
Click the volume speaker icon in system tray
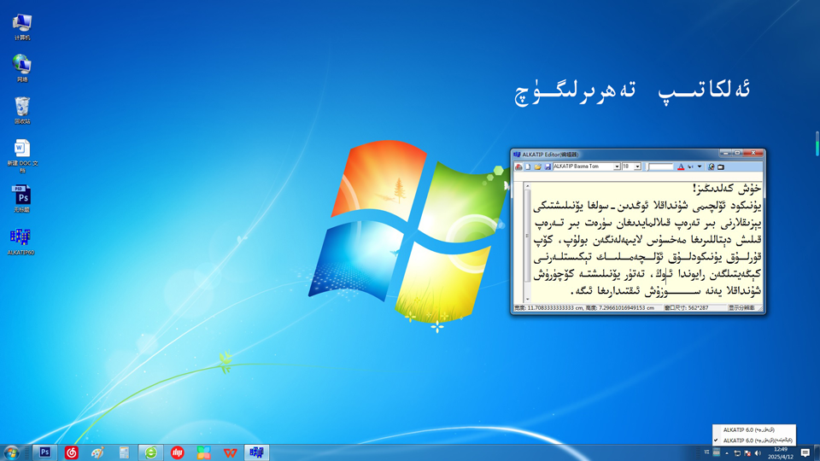(758, 453)
